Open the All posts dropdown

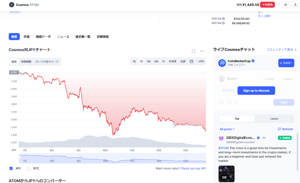pos(227,129)
